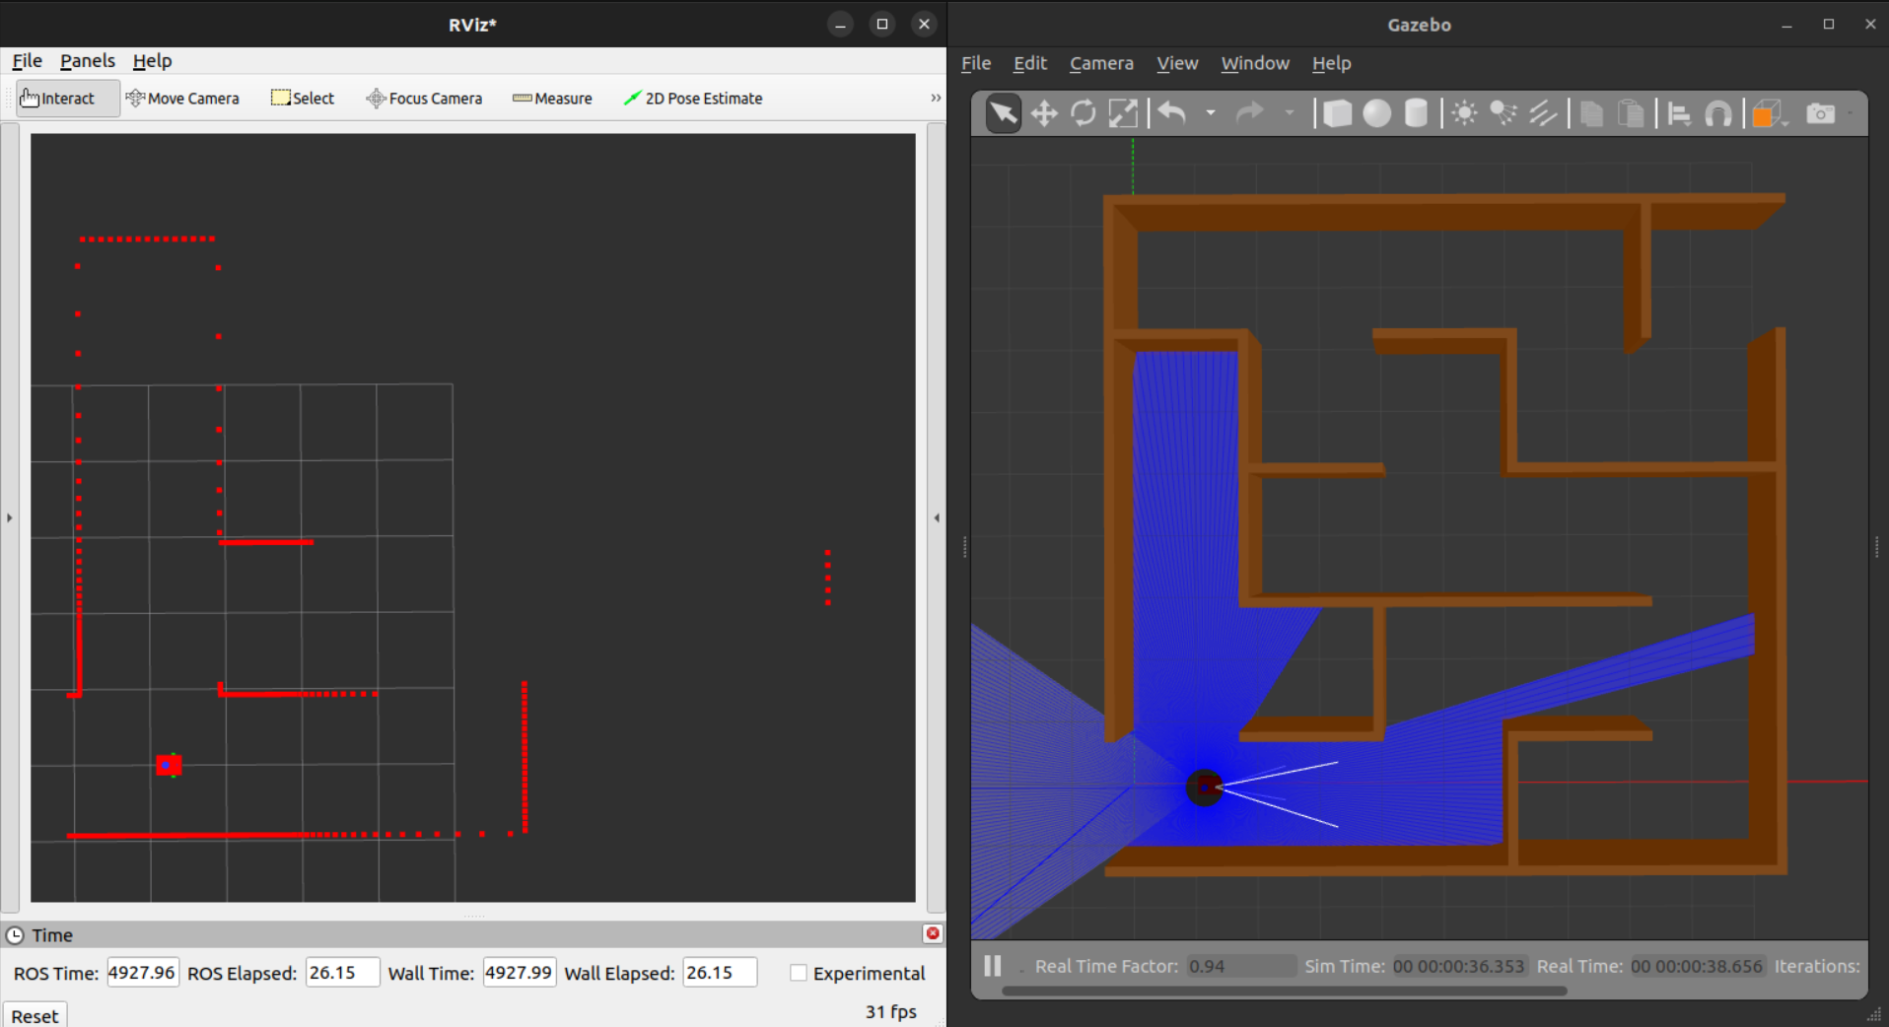Insert a box shape in Gazebo
The height and width of the screenshot is (1027, 1889).
point(1337,114)
